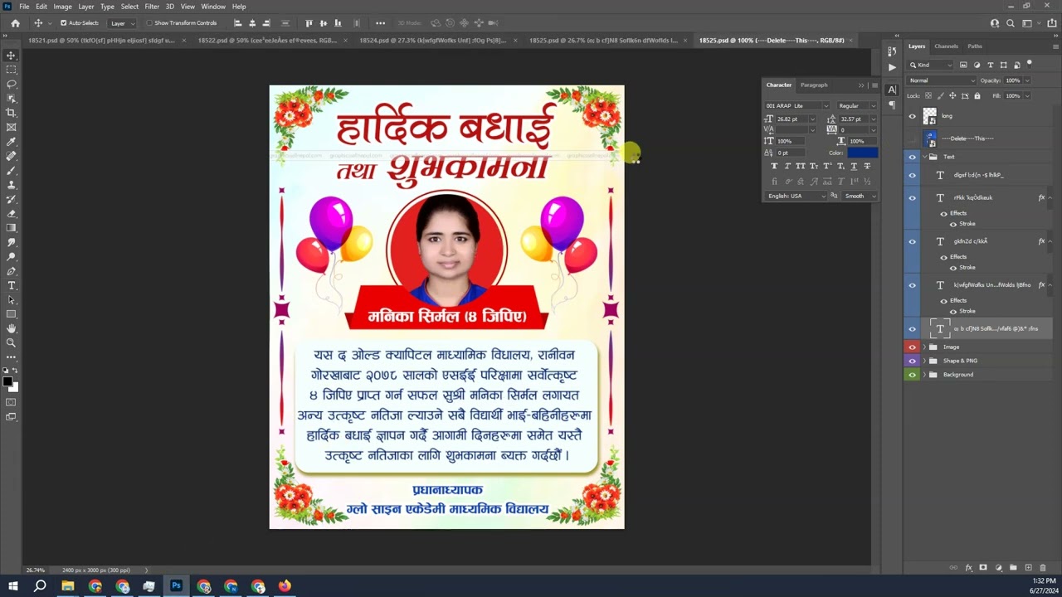Viewport: 1062px width, 597px height.
Task: Click the delete layer trash icon
Action: [1043, 568]
